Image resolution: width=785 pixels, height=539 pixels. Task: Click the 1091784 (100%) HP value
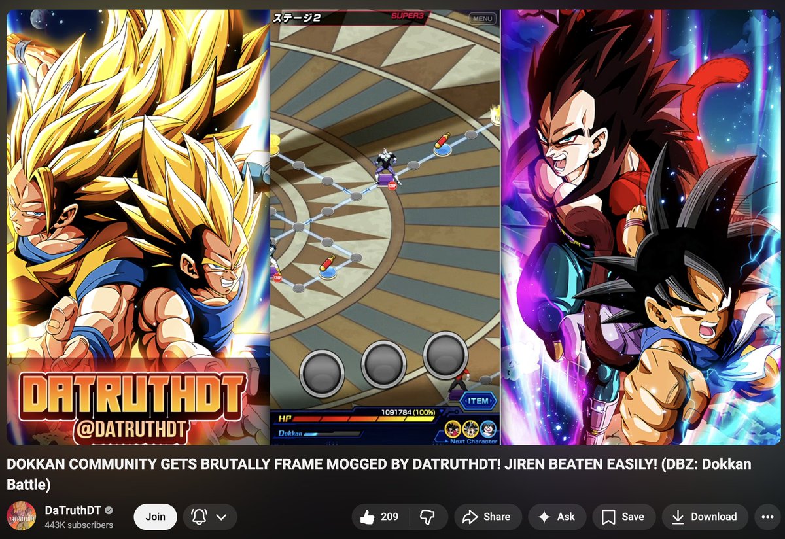408,412
